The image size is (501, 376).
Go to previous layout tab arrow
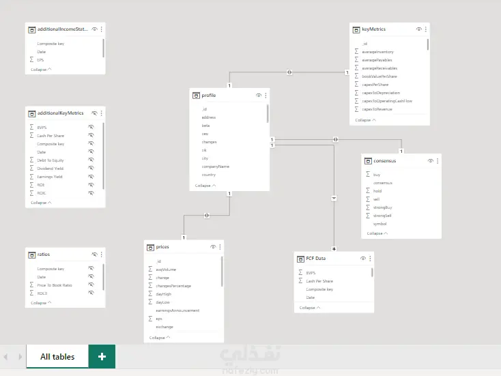tap(6, 356)
